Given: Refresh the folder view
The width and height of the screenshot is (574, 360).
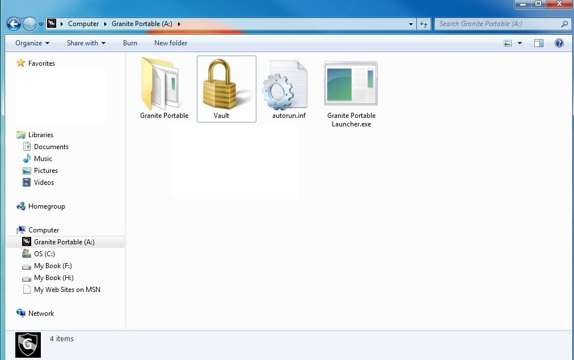Looking at the screenshot, I should [x=424, y=24].
